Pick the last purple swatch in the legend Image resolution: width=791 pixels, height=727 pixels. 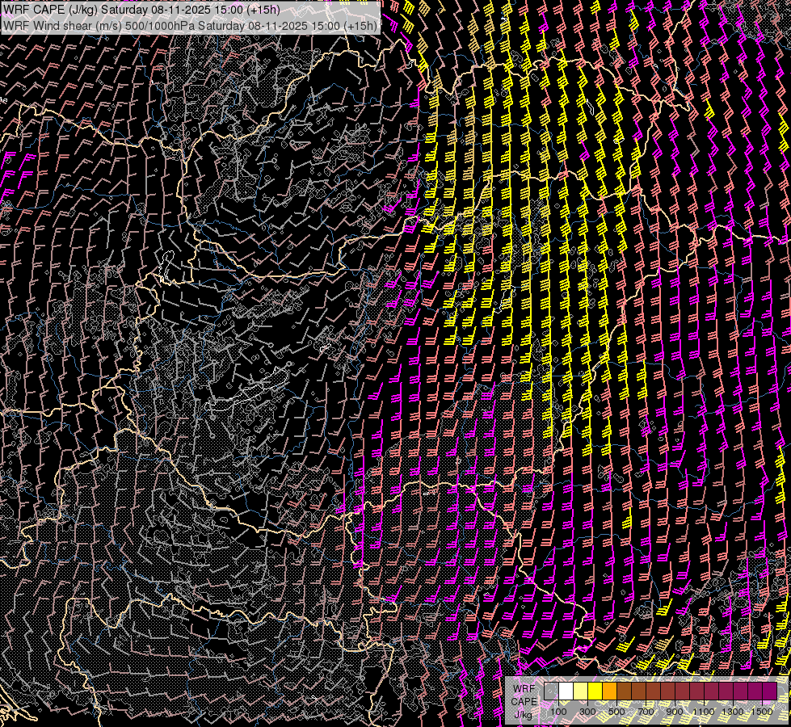770,691
